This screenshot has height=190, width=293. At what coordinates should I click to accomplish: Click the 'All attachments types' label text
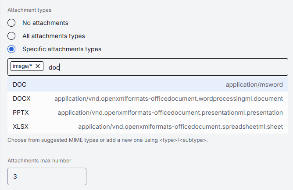pos(54,36)
